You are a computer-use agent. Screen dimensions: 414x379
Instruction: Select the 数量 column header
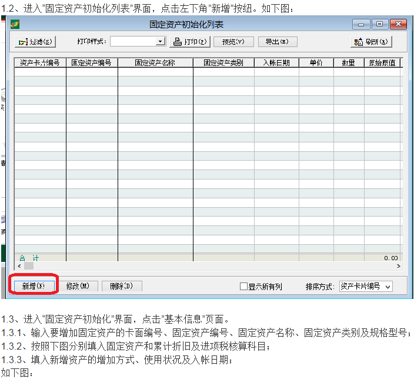point(349,63)
